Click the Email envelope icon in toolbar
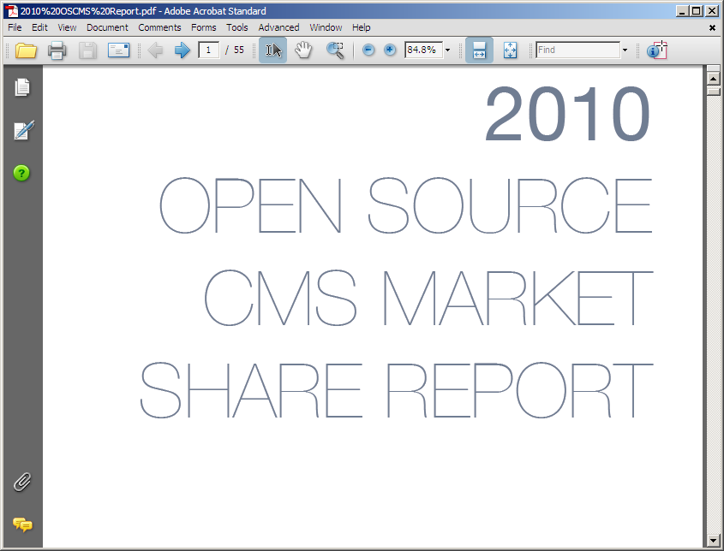Image resolution: width=724 pixels, height=551 pixels. [x=118, y=50]
